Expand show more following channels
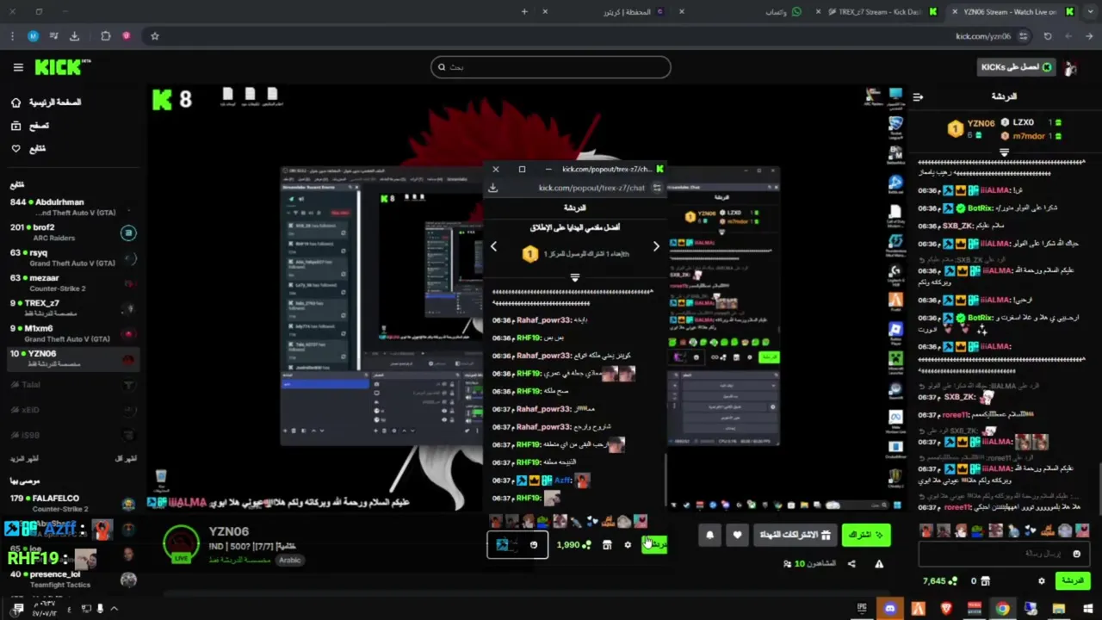Screen dimensions: 1102x620 tap(23, 459)
